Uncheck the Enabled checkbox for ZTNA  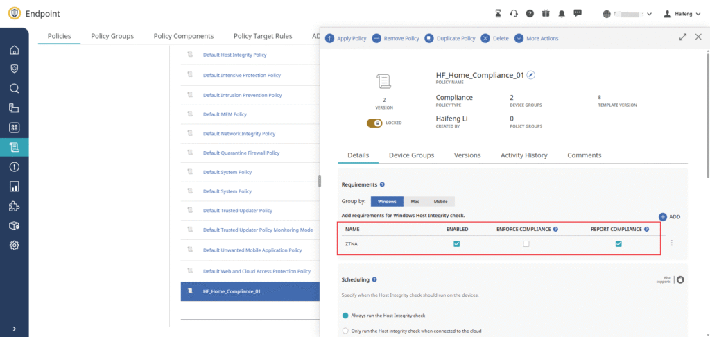(456, 243)
